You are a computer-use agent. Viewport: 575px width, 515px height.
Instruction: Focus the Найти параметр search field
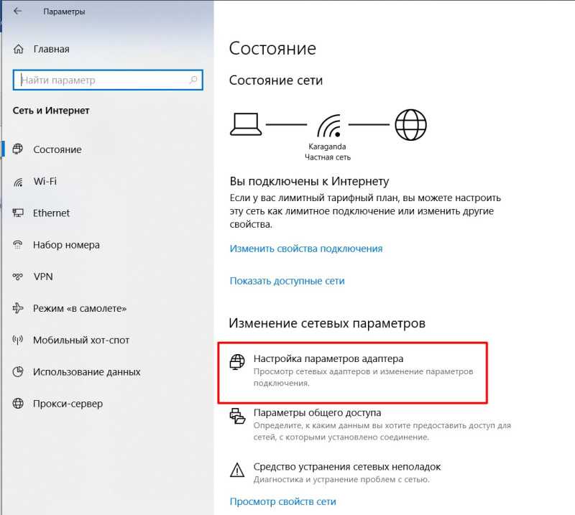tap(108, 80)
